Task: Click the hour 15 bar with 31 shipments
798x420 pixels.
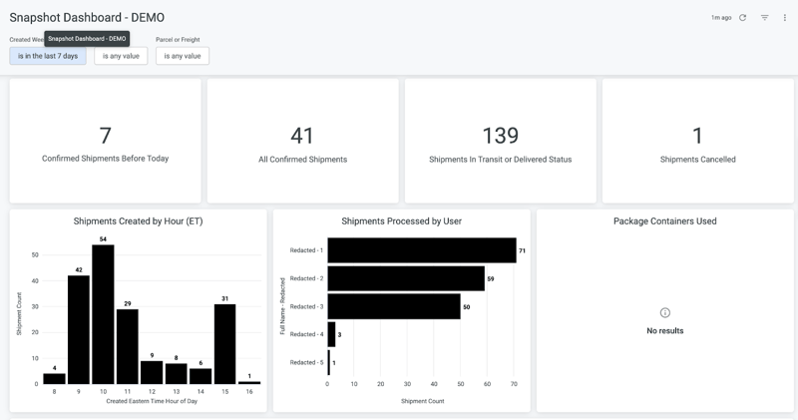Action: pyautogui.click(x=224, y=344)
